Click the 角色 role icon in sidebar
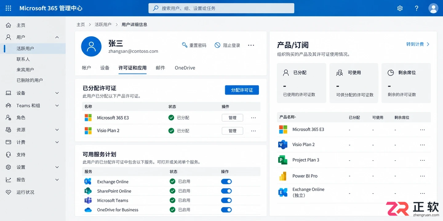 tap(9, 118)
